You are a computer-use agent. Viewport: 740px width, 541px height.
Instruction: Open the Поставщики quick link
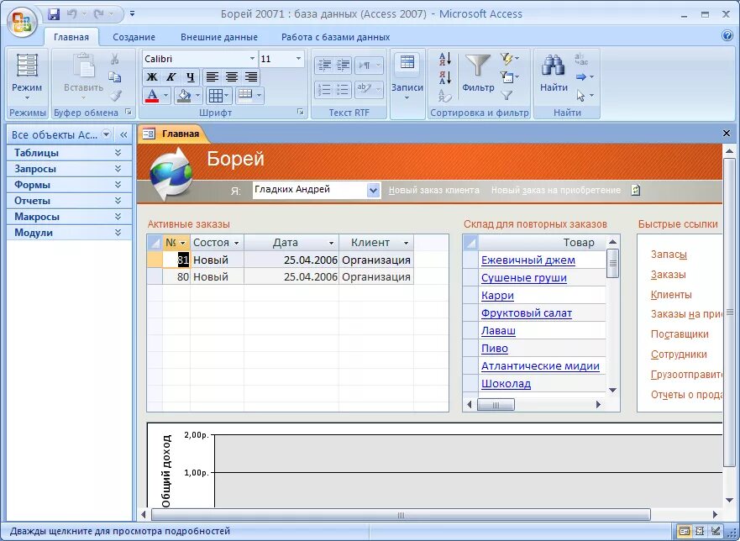(x=680, y=334)
